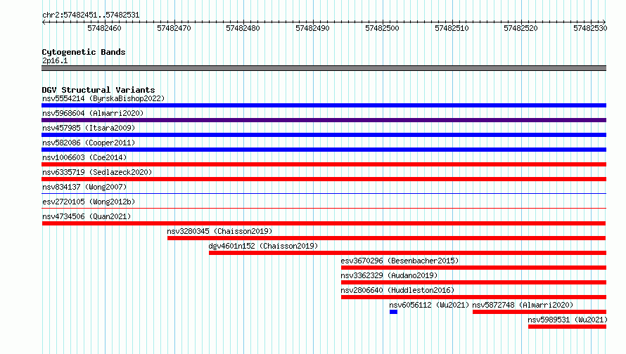
Task: Click the nsv5554214 (ByrskaBishop2022) variant label
Action: click(x=103, y=98)
